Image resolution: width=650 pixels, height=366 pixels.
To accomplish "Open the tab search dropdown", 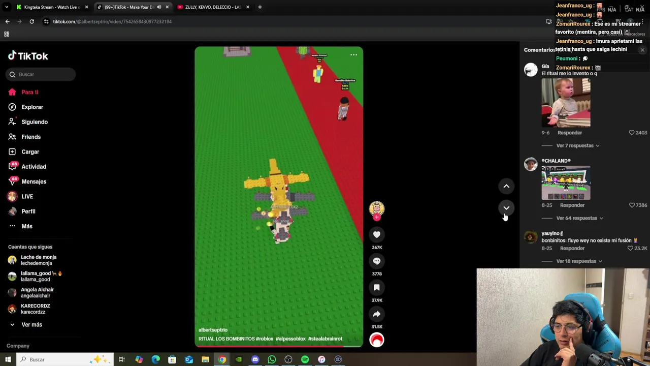I will tap(7, 7).
